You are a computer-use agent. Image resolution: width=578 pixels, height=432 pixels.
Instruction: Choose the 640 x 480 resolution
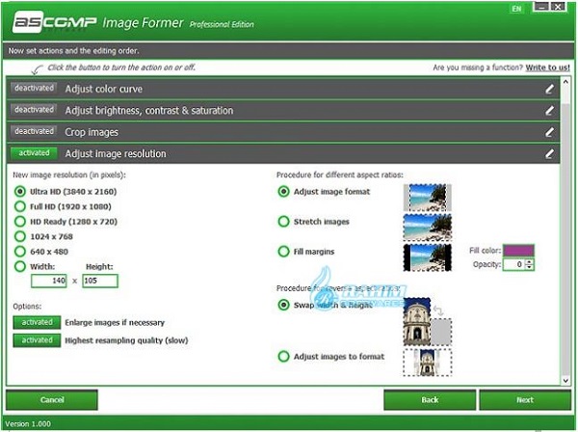point(20,252)
